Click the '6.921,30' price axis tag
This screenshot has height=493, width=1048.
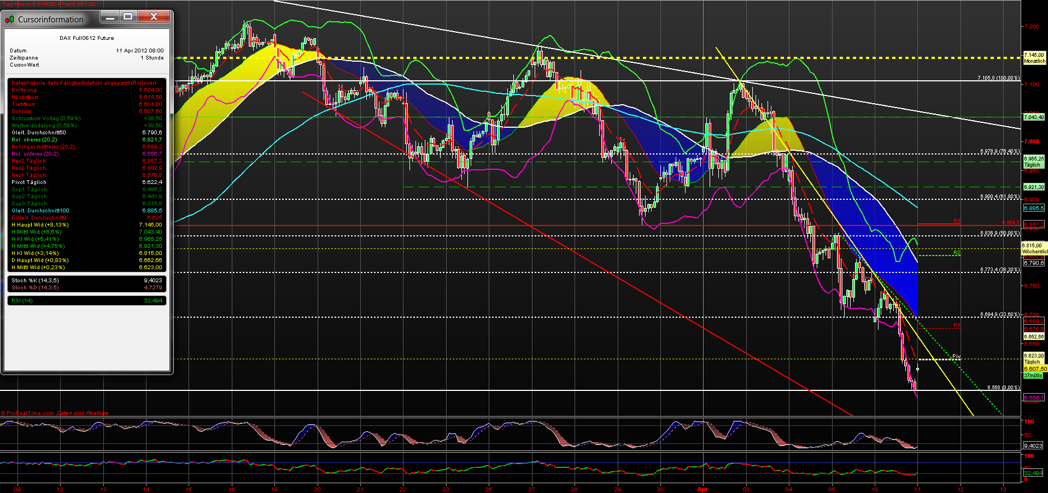[1034, 187]
